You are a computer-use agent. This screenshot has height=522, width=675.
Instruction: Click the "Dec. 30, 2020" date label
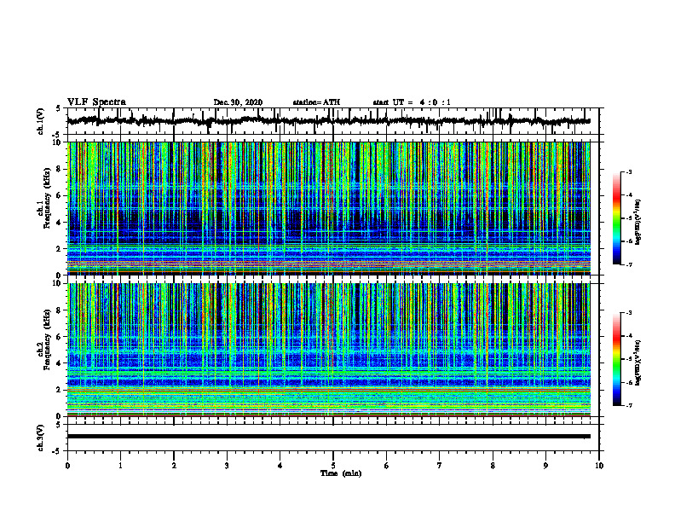click(238, 102)
